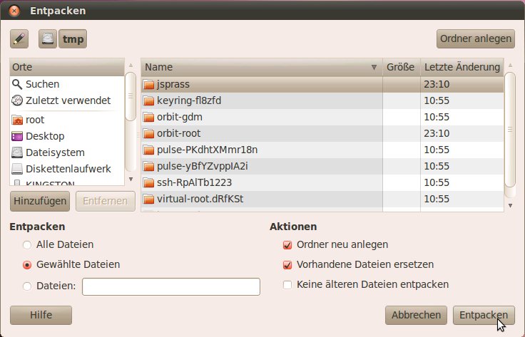Click the tmp path bar button
525x337 pixels.
click(x=73, y=38)
